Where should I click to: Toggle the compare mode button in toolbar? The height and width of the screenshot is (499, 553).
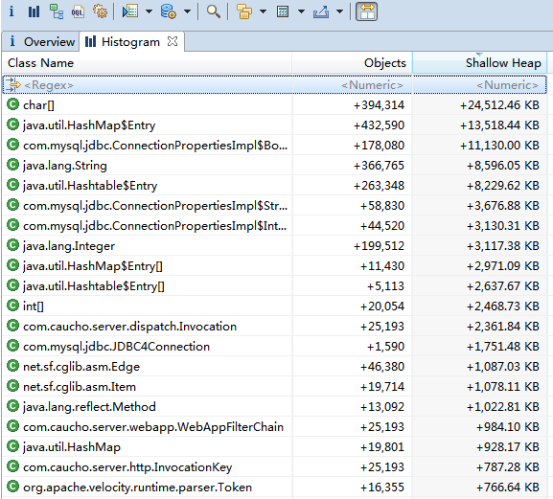pos(367,11)
